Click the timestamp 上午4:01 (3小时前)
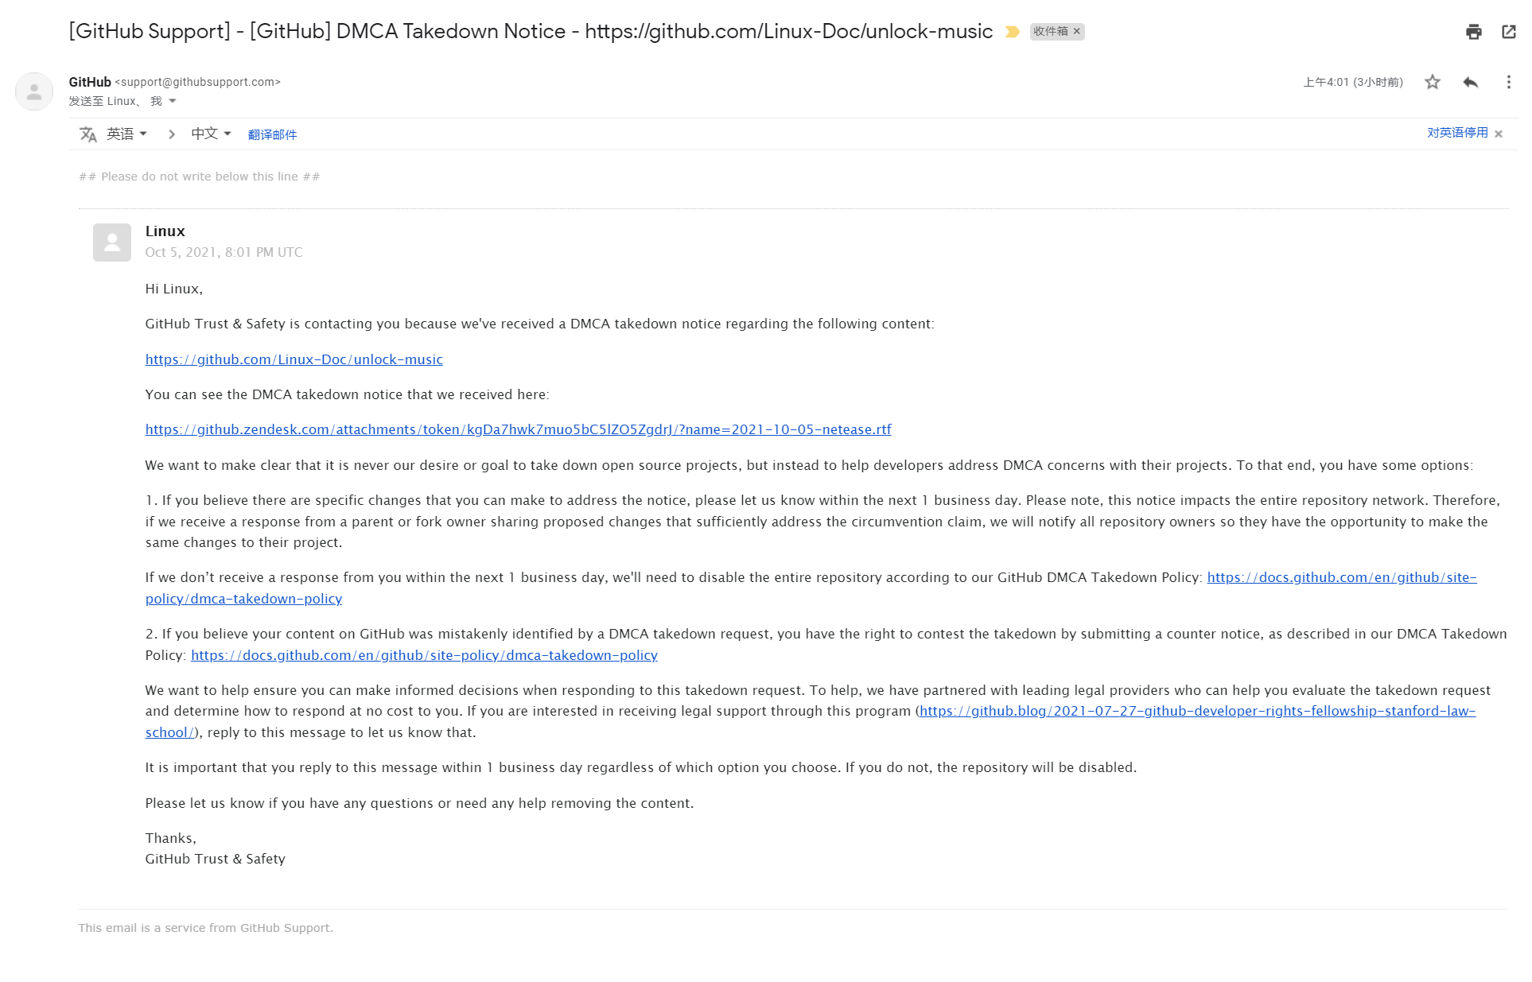The image size is (1532, 982). pos(1352,82)
